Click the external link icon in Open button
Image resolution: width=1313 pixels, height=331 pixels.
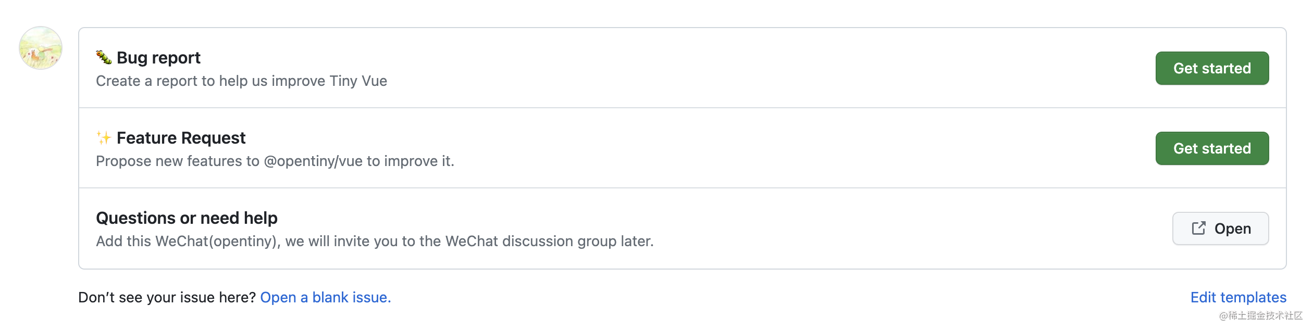coord(1198,228)
